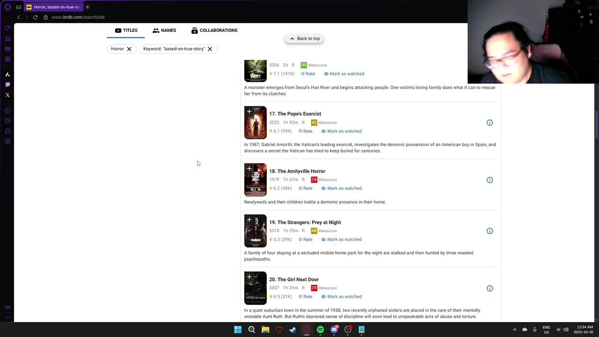Open GX Control gauge in sidebar
The width and height of the screenshot is (599, 337).
click(7, 28)
